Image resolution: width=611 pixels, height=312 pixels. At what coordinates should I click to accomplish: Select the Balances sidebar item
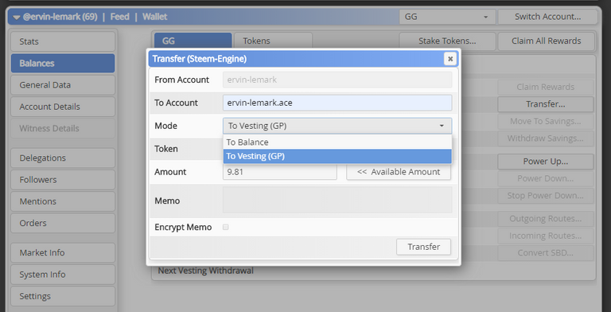[63, 63]
